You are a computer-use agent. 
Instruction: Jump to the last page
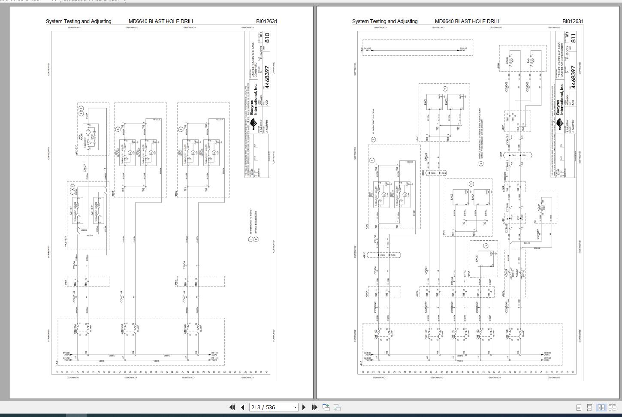(314, 408)
